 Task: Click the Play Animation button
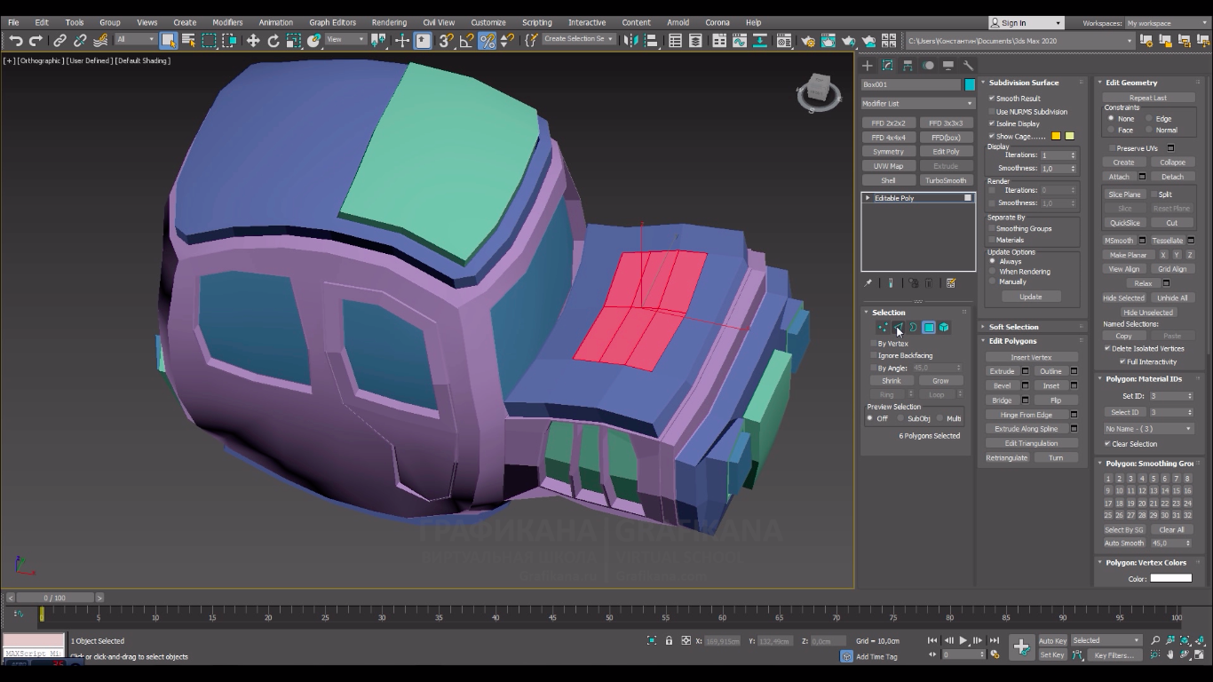963,640
